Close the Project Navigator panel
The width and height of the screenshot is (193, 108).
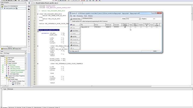coord(26,2)
